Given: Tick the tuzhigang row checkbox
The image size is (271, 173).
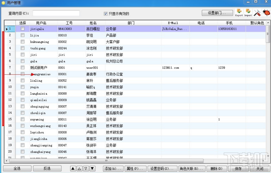Looking at the screenshot, I should click(x=23, y=48).
